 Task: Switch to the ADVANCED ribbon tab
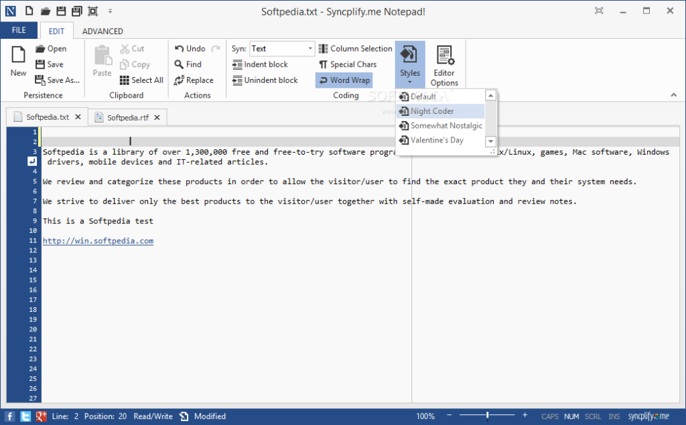coord(102,31)
